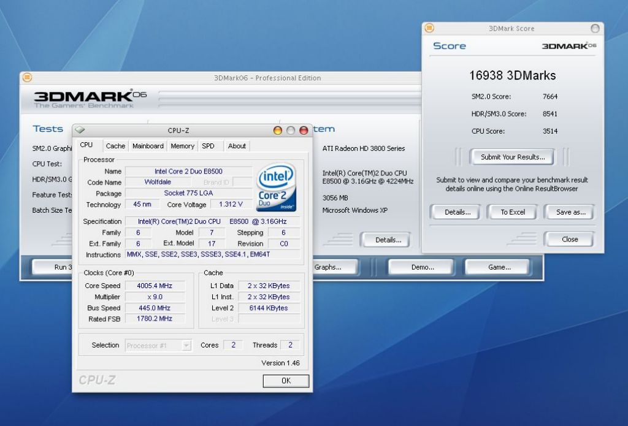
Task: Minimize CPU-Z with the yellow button
Action: point(278,130)
